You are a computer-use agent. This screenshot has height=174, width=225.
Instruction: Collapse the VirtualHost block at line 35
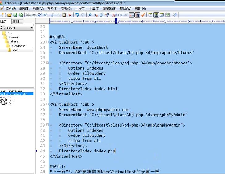pos(47,104)
